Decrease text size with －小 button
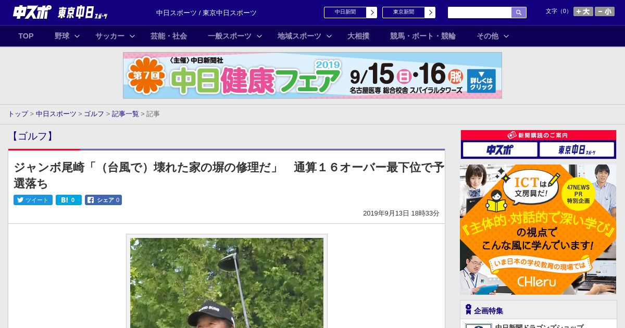The width and height of the screenshot is (625, 328). pos(605,11)
